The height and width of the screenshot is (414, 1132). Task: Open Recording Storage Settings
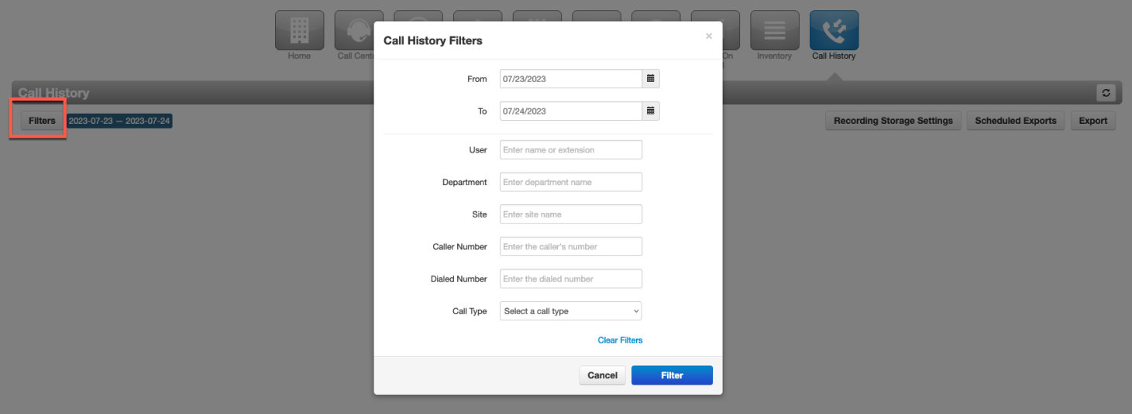click(x=893, y=121)
